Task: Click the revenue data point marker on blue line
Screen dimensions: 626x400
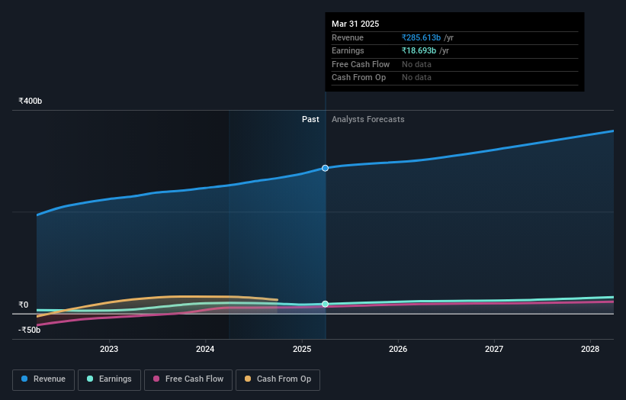Action: click(325, 168)
